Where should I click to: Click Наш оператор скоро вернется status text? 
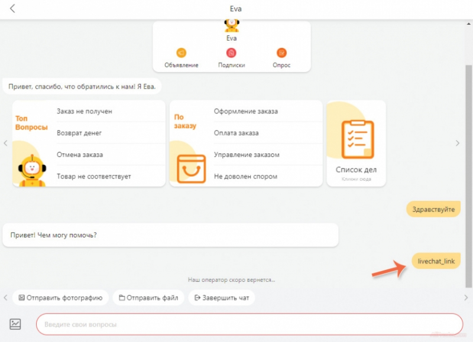coord(231,279)
